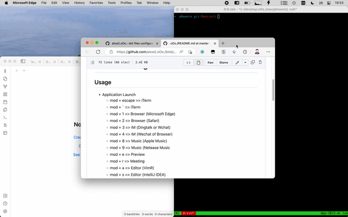Open the Profiles menu
The image size is (348, 217).
pyautogui.click(x=126, y=3)
